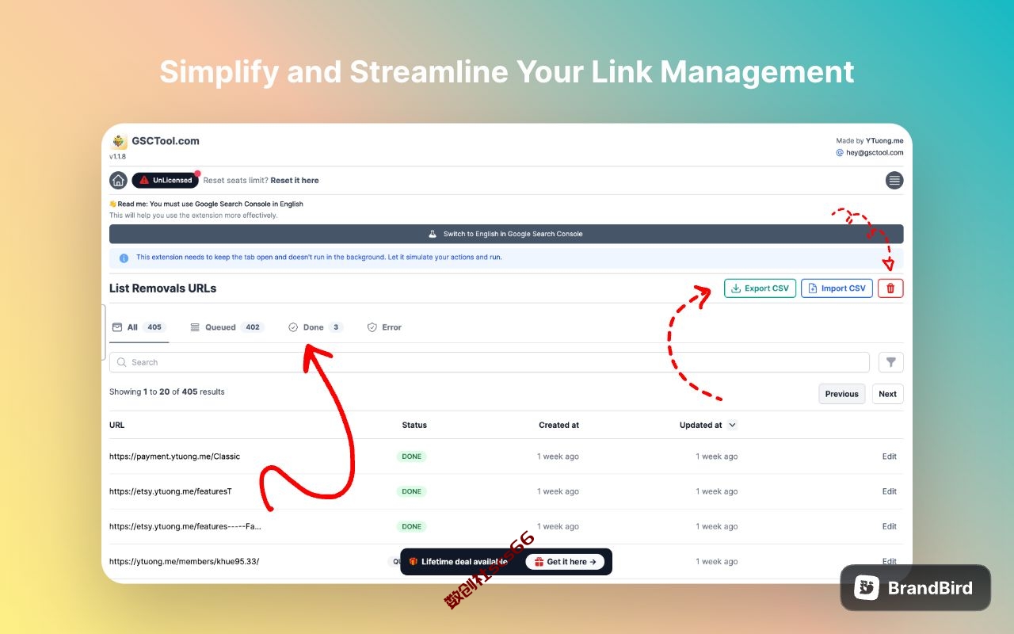This screenshot has height=634, width=1014.
Task: Click the Status column header
Action: (414, 425)
